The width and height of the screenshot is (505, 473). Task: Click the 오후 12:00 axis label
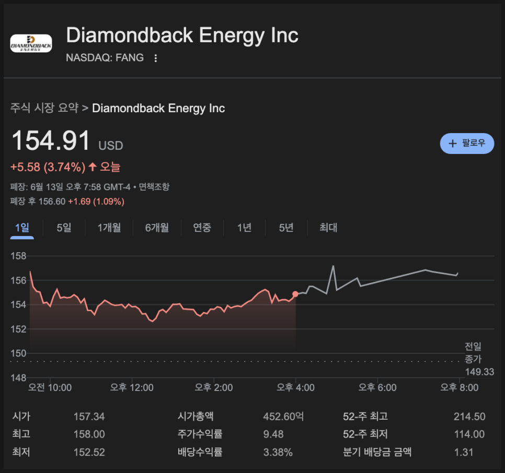click(132, 387)
